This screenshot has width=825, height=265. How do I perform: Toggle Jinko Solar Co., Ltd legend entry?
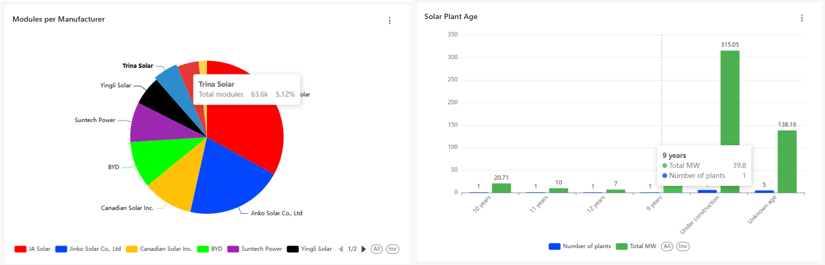pyautogui.click(x=88, y=249)
